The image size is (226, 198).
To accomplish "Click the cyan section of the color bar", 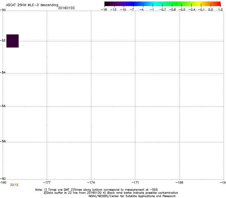I will click(x=154, y=4).
